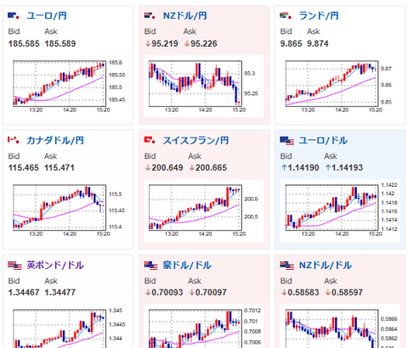Image resolution: width=408 pixels, height=348 pixels.
Task: Open the NZドル/ドル currency pair link
Action: click(326, 265)
